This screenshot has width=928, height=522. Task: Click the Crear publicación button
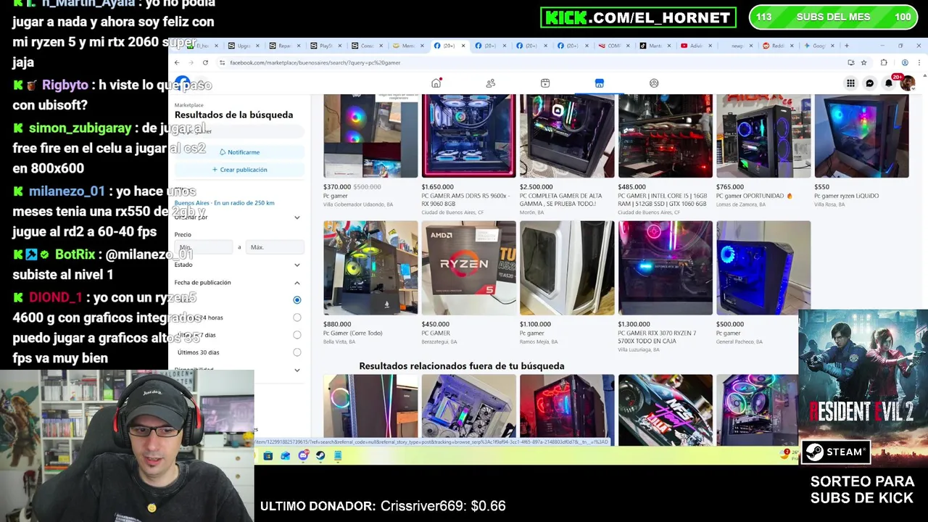click(239, 170)
